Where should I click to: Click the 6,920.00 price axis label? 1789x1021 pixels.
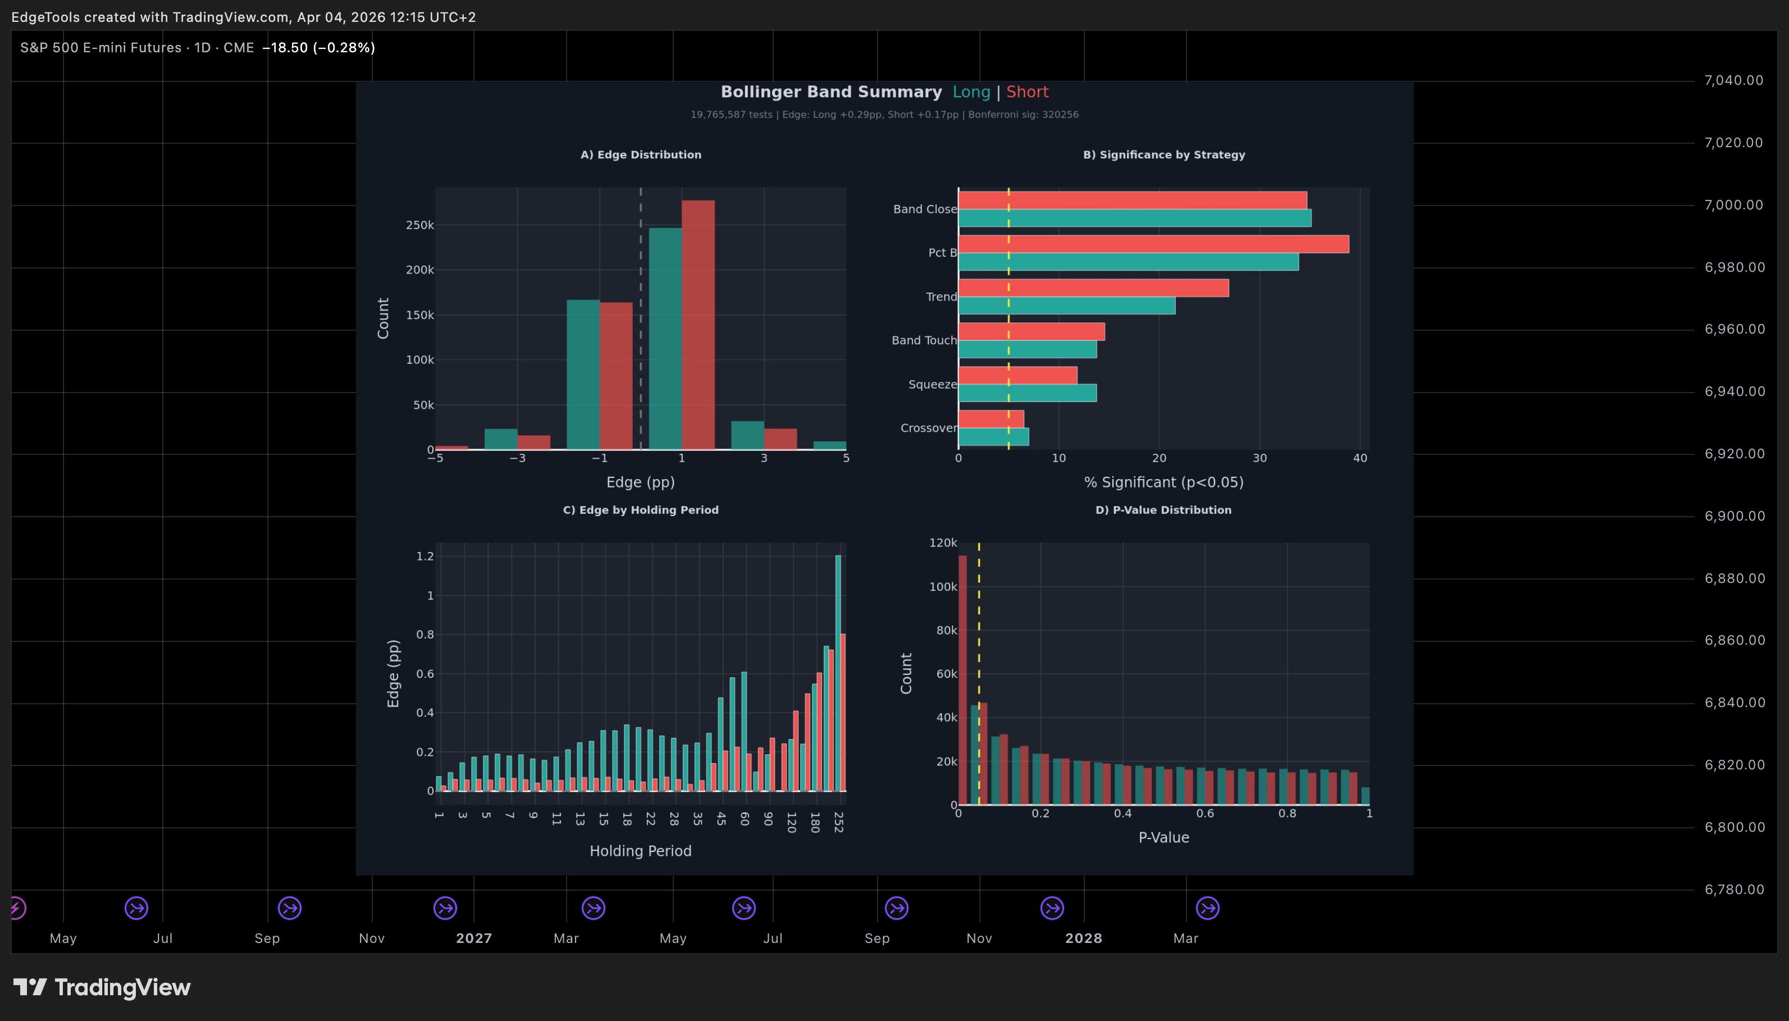pyautogui.click(x=1735, y=454)
